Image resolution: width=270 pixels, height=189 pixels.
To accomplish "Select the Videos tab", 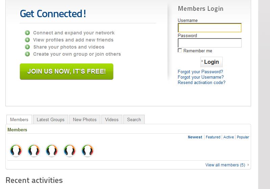I will coord(112,119).
